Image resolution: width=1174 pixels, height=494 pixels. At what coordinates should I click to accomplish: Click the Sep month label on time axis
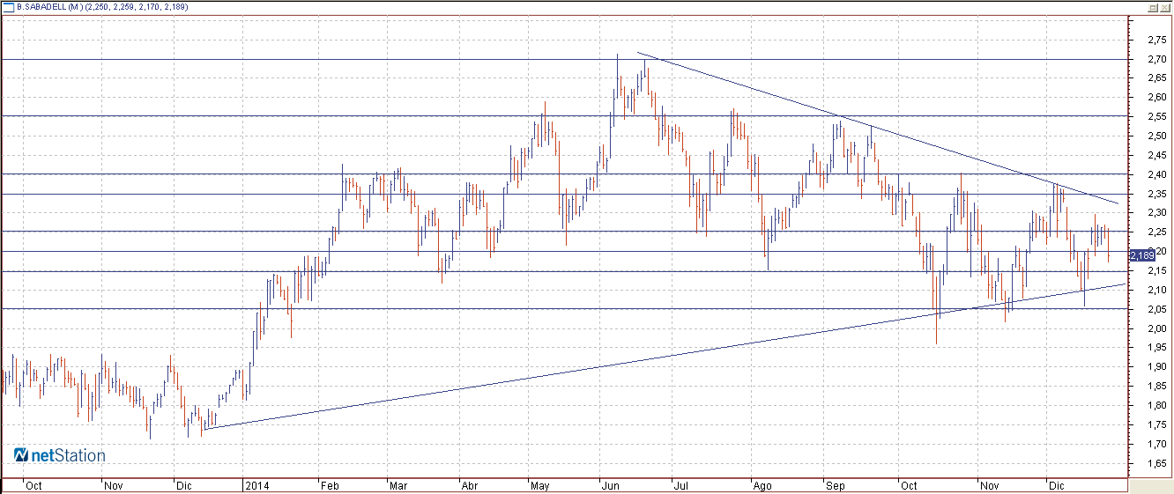[x=836, y=485]
